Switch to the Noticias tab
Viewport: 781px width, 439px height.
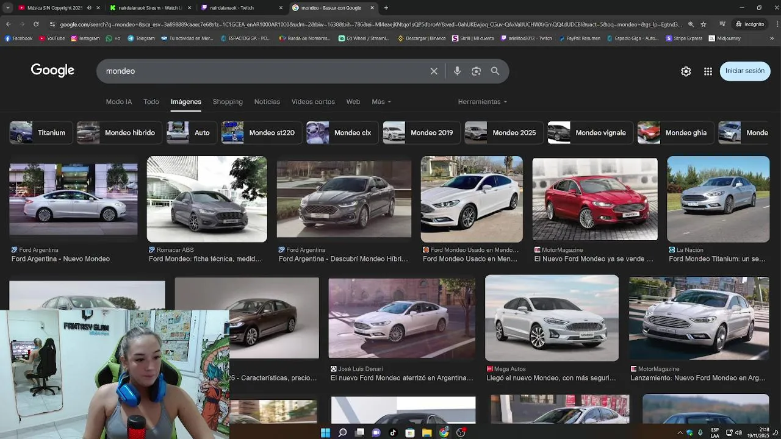[267, 102]
